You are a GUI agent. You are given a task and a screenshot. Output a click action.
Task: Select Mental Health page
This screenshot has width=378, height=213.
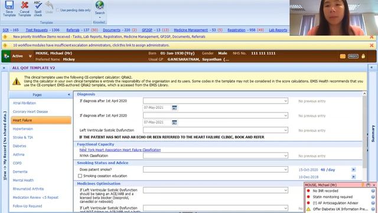point(23,180)
